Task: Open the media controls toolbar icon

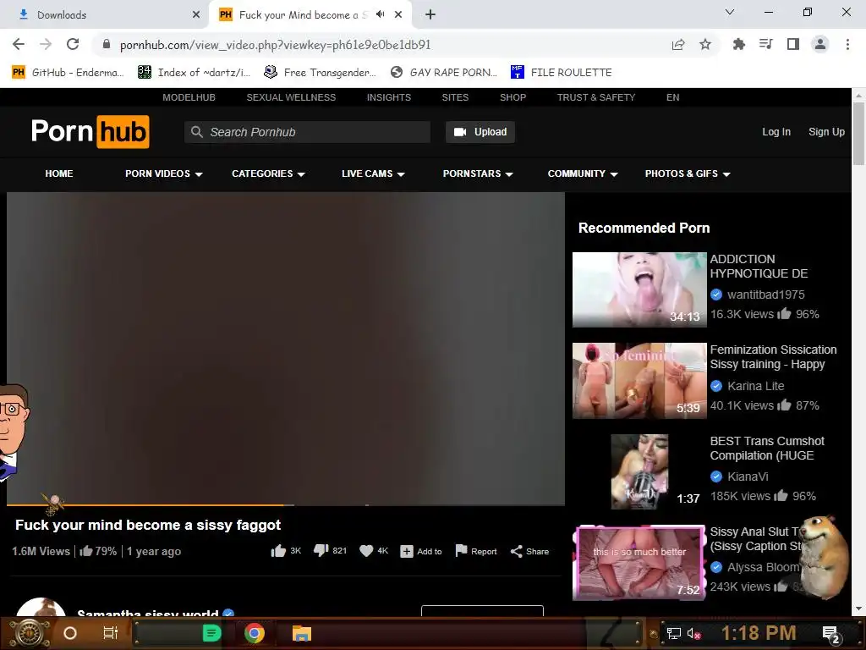Action: point(765,44)
